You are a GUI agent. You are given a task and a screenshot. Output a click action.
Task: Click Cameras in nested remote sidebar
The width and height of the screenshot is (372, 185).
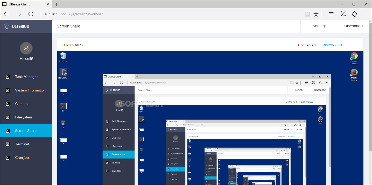coord(116,138)
